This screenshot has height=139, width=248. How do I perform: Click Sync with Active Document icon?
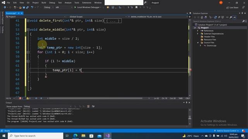click(x=215, y=17)
